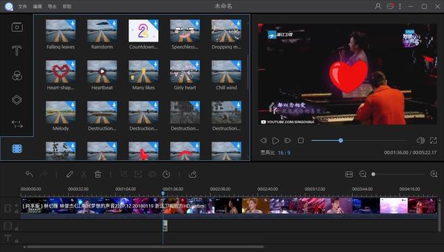Image resolution: width=444 pixels, height=252 pixels.
Task: Open the duration clock tool
Action: (166, 174)
